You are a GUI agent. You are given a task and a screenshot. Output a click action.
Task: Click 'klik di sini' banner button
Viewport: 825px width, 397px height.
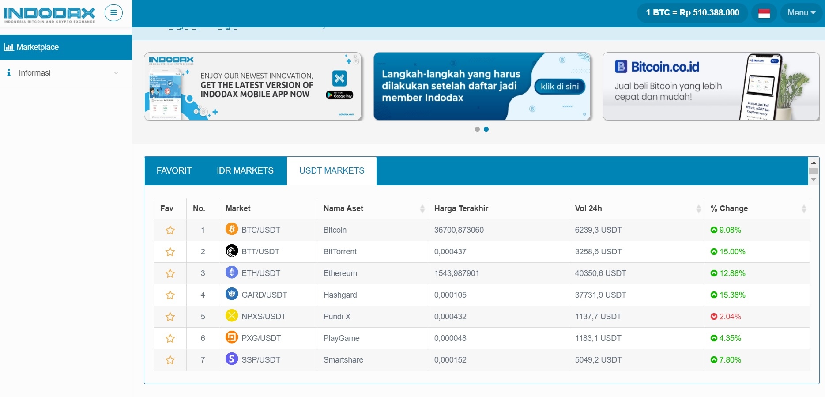coord(560,87)
